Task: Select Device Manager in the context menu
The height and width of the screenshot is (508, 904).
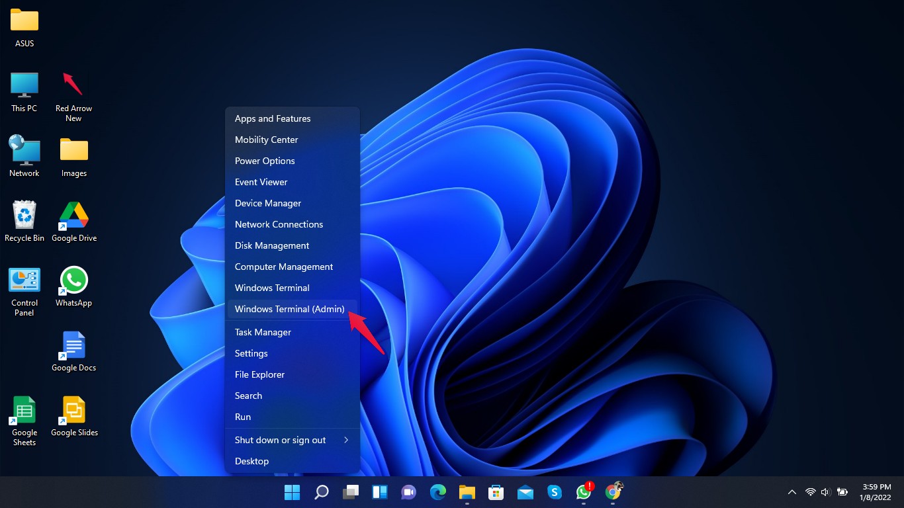Action: [x=268, y=203]
